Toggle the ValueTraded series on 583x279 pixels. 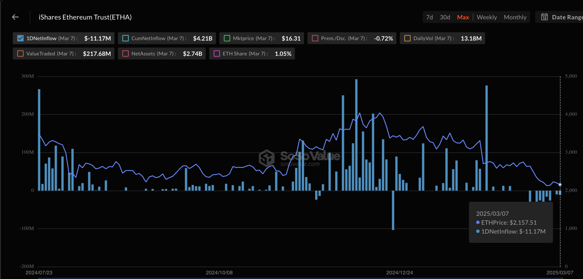click(x=20, y=53)
